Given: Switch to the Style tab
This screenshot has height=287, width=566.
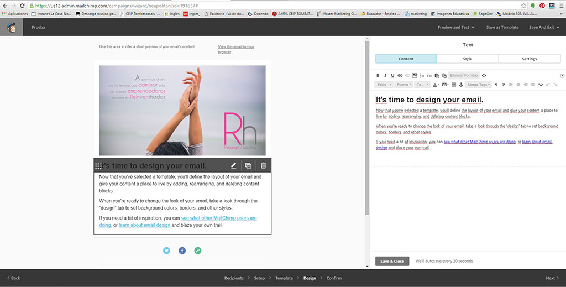Looking at the screenshot, I should tap(468, 59).
